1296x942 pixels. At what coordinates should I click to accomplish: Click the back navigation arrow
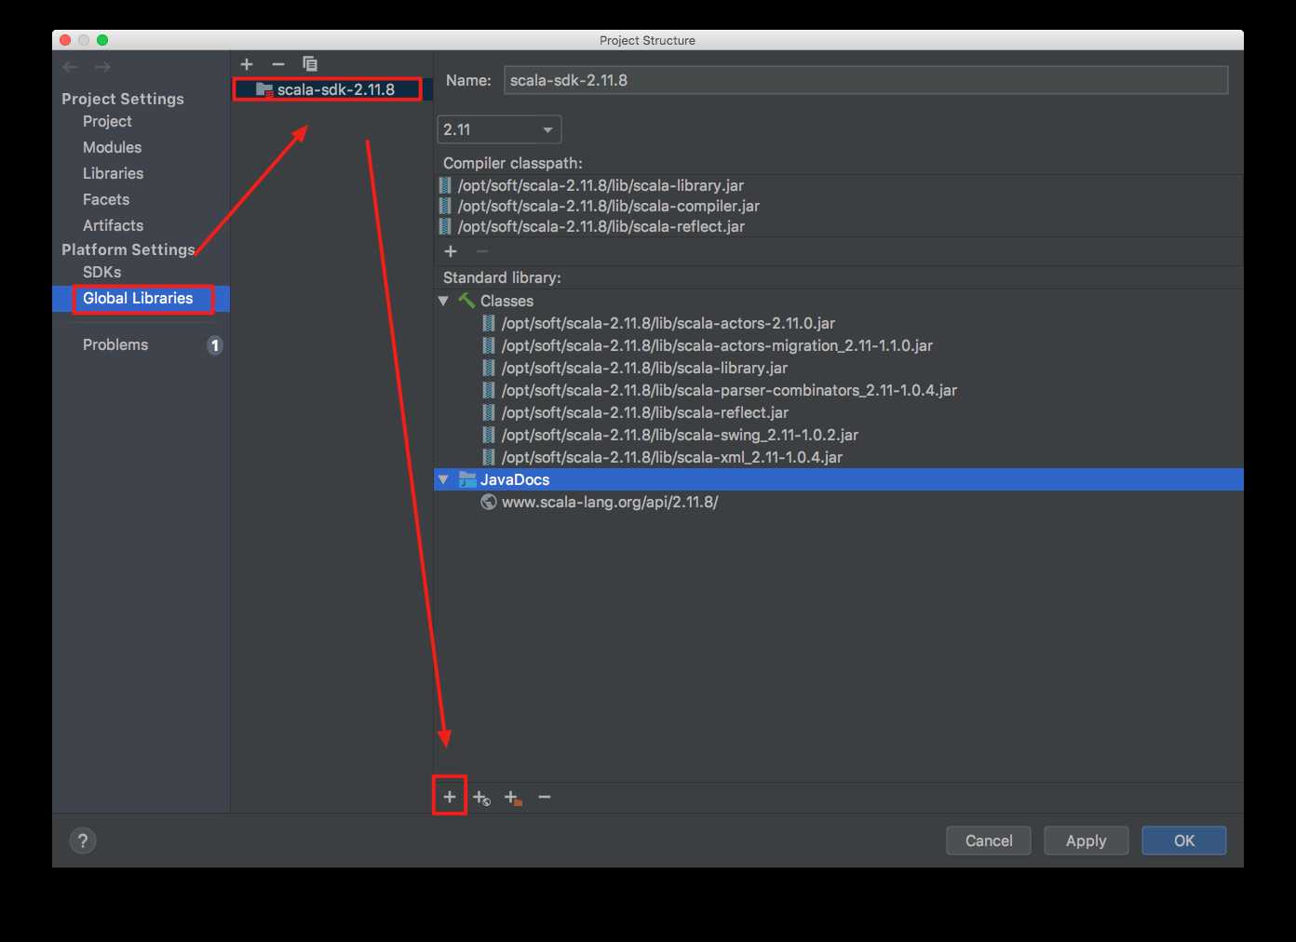pyautogui.click(x=70, y=67)
